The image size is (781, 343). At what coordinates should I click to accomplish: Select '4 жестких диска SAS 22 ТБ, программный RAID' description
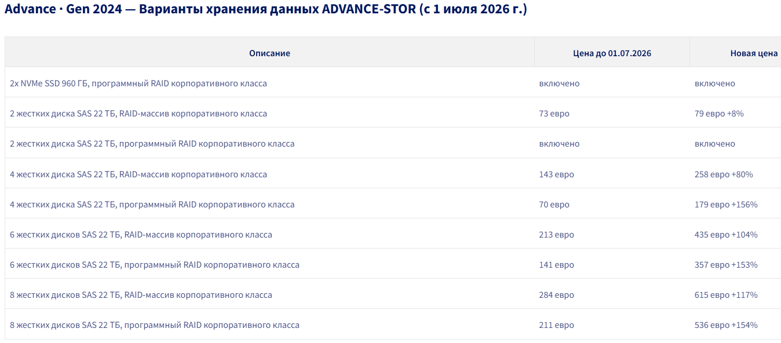coord(152,205)
